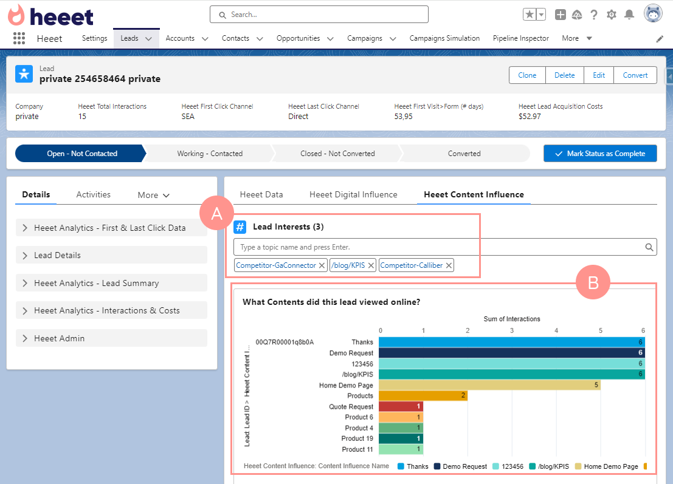
Task: Open the Pipeline Inspector tab
Action: (520, 38)
